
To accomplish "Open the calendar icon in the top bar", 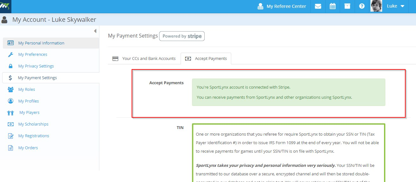I will click(332, 6).
